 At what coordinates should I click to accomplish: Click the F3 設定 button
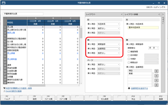click(x=35, y=98)
